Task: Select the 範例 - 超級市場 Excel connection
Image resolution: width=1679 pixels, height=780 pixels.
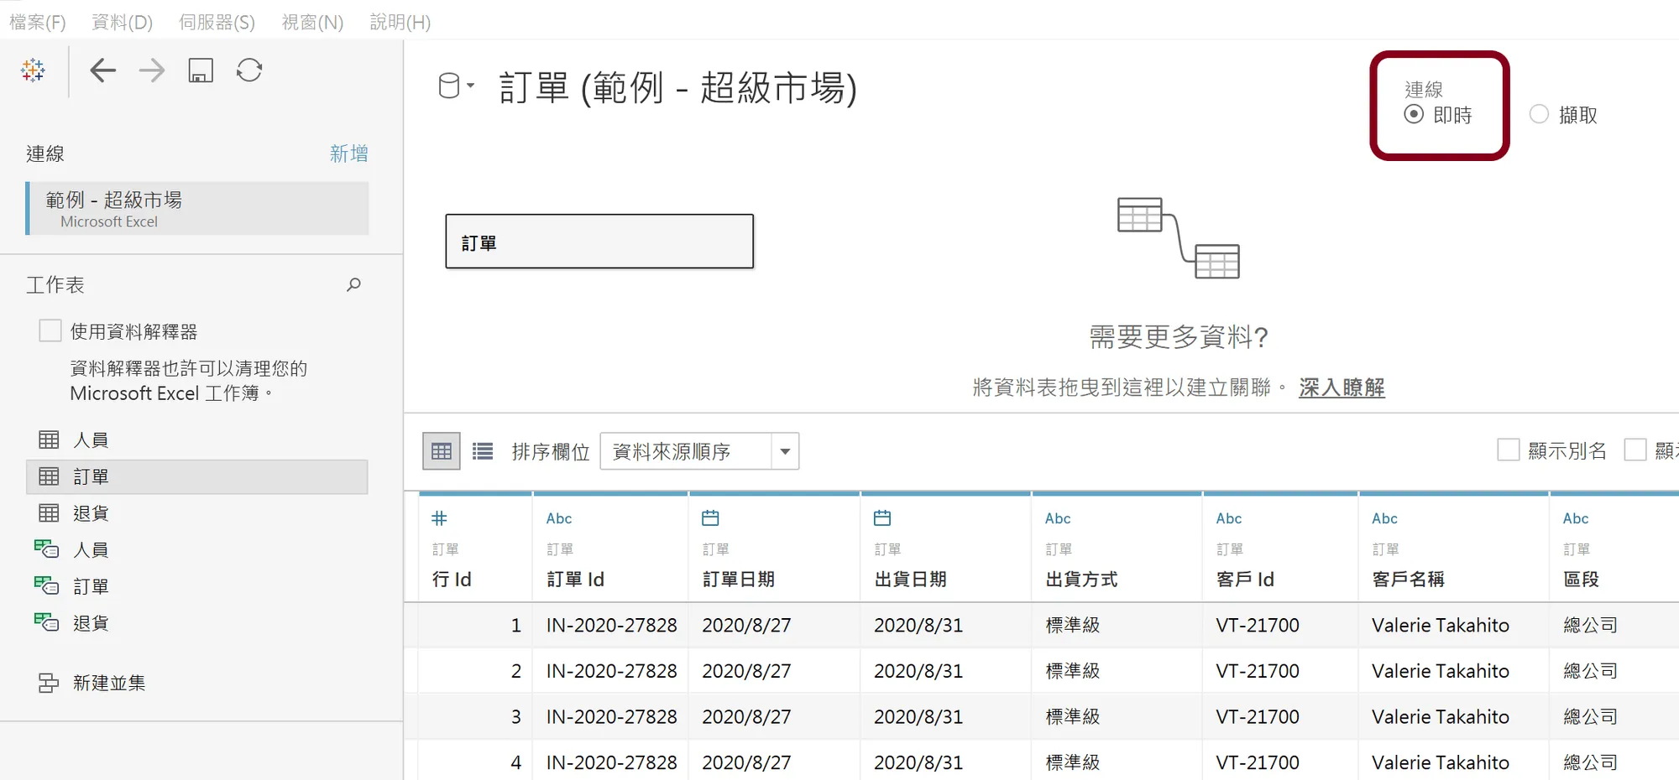Action: pos(197,209)
